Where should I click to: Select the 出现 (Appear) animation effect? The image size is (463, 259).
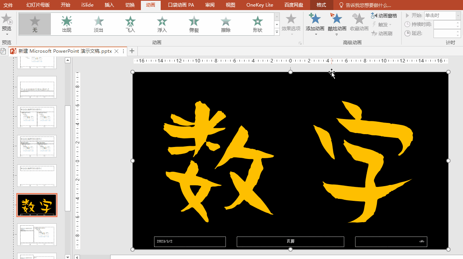point(67,24)
